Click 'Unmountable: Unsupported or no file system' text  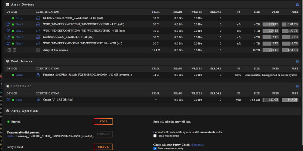click(x=271, y=75)
